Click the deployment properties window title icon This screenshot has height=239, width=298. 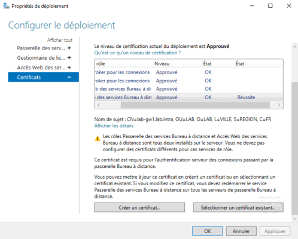tap(6, 6)
